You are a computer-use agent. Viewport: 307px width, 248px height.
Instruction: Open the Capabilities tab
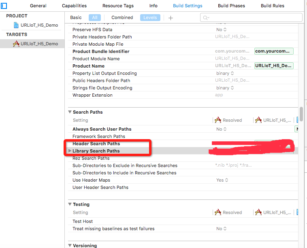[x=74, y=6]
